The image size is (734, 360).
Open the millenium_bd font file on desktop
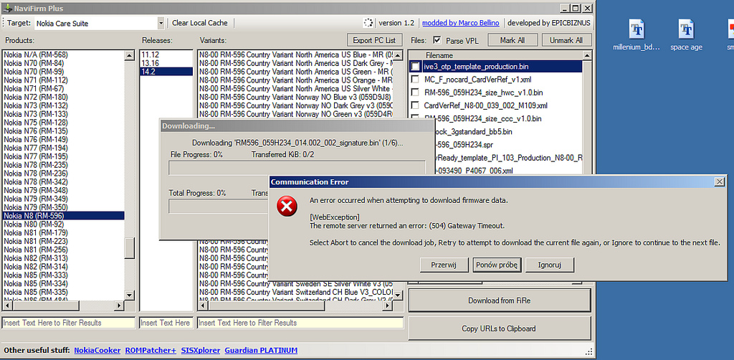637,34
